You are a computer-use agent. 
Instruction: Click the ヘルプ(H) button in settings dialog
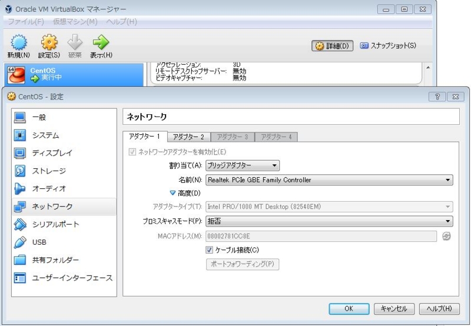pos(439,308)
